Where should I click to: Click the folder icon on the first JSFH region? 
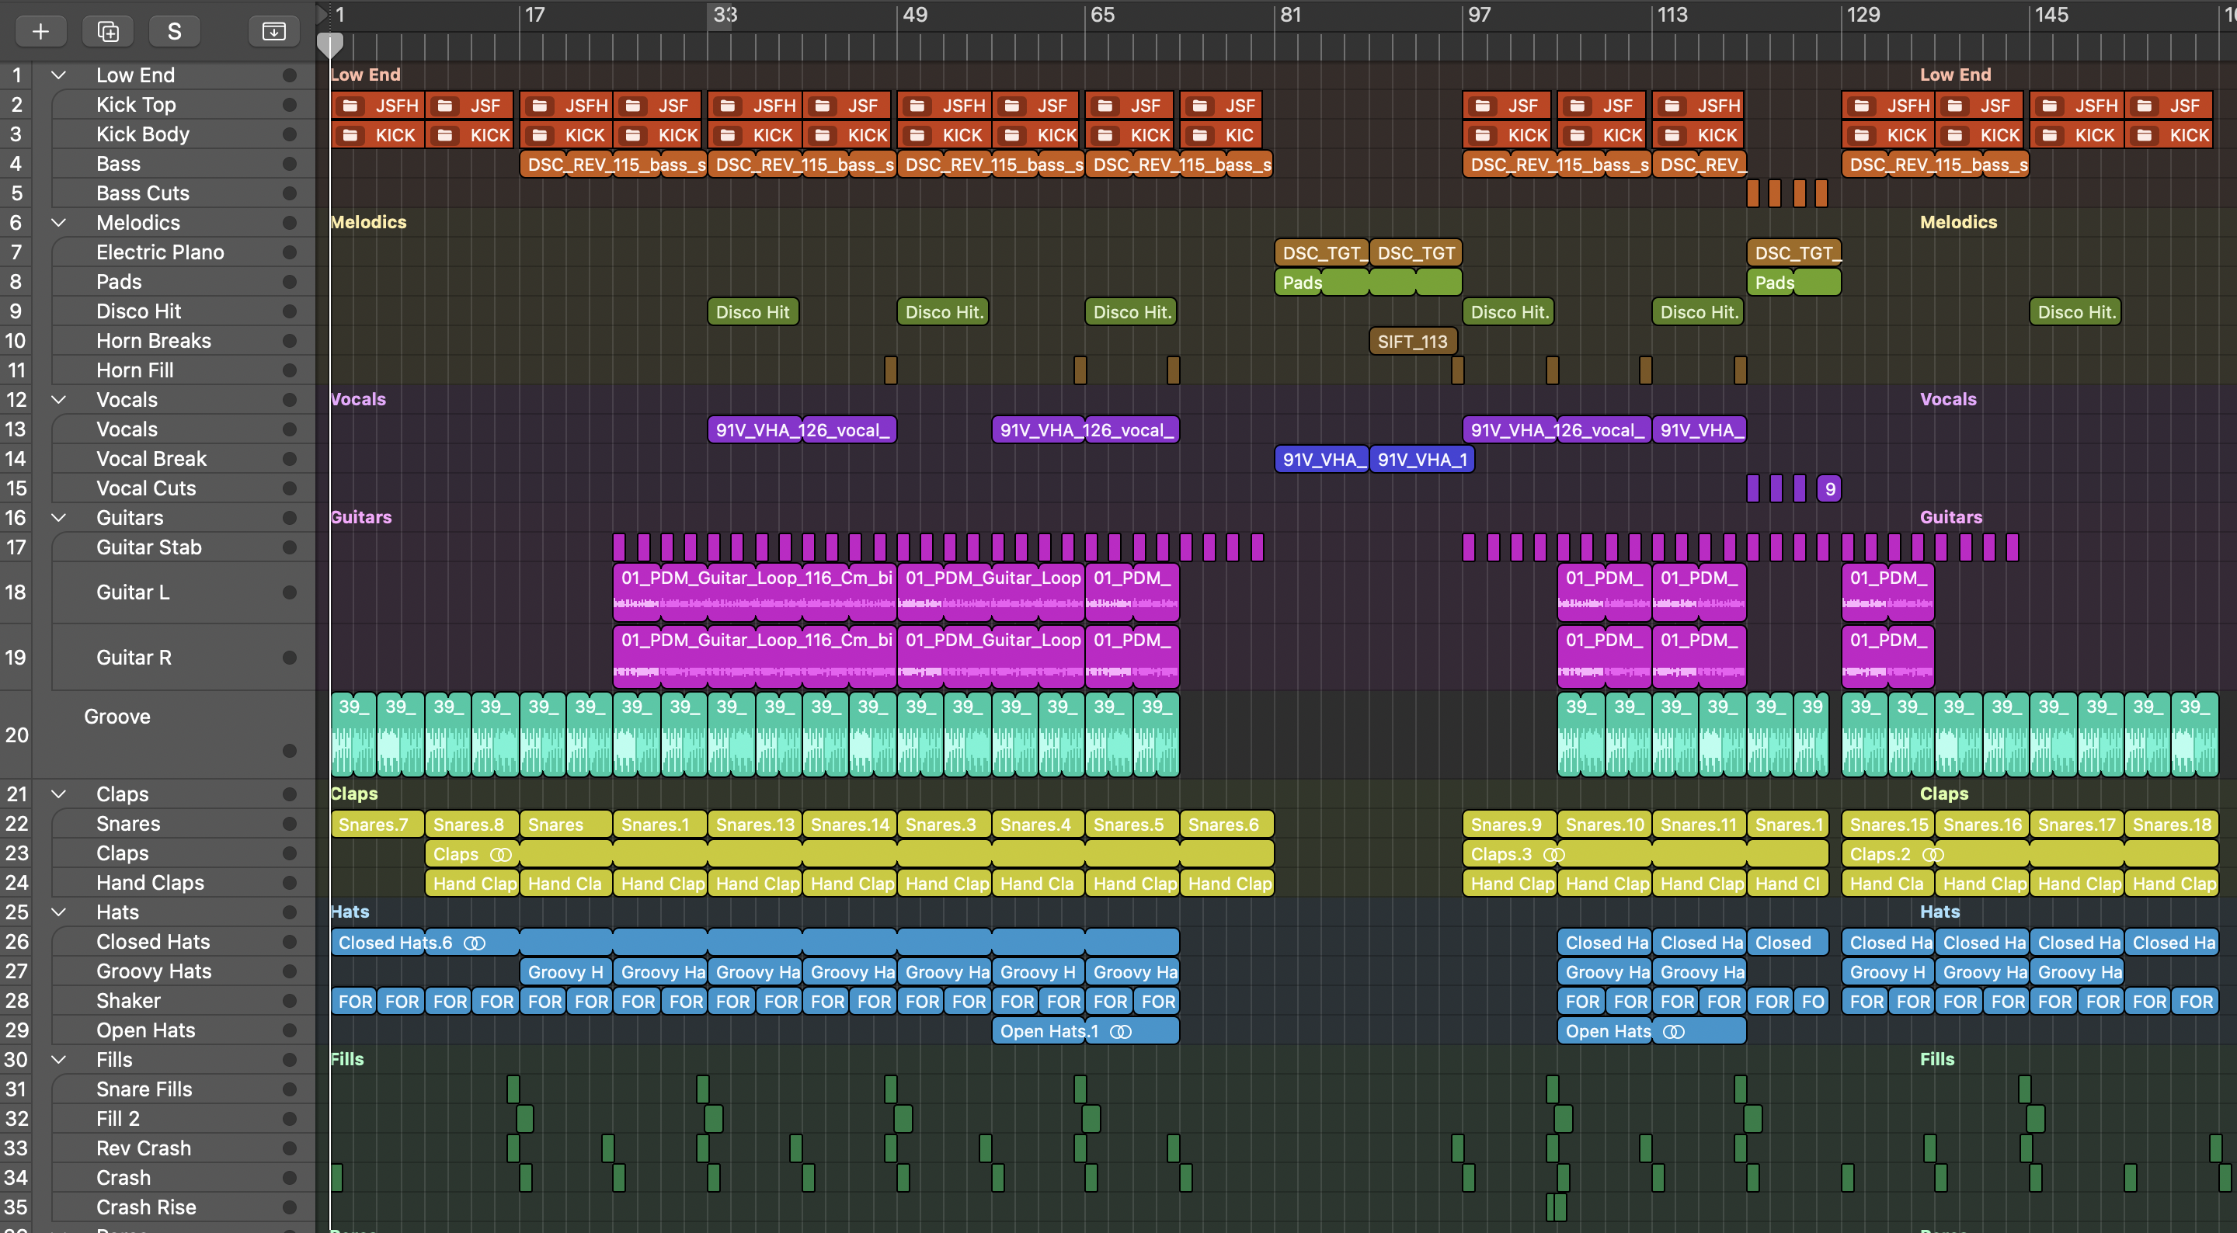[x=351, y=106]
